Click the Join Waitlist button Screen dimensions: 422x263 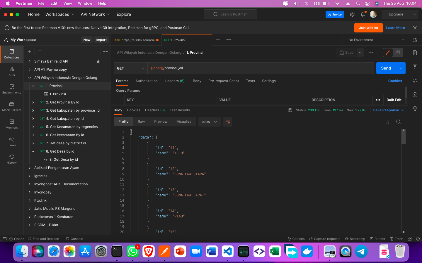[x=368, y=28]
